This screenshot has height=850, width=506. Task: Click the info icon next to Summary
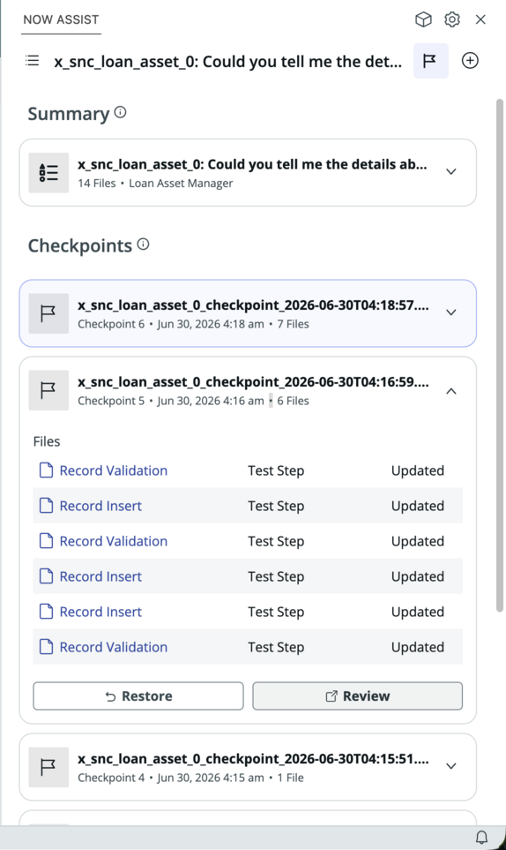(x=120, y=112)
